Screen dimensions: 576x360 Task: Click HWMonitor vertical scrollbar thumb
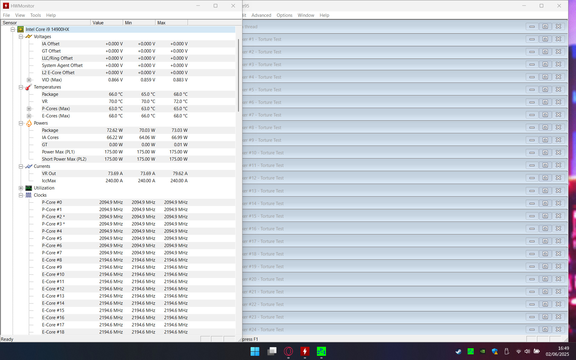pos(239,75)
